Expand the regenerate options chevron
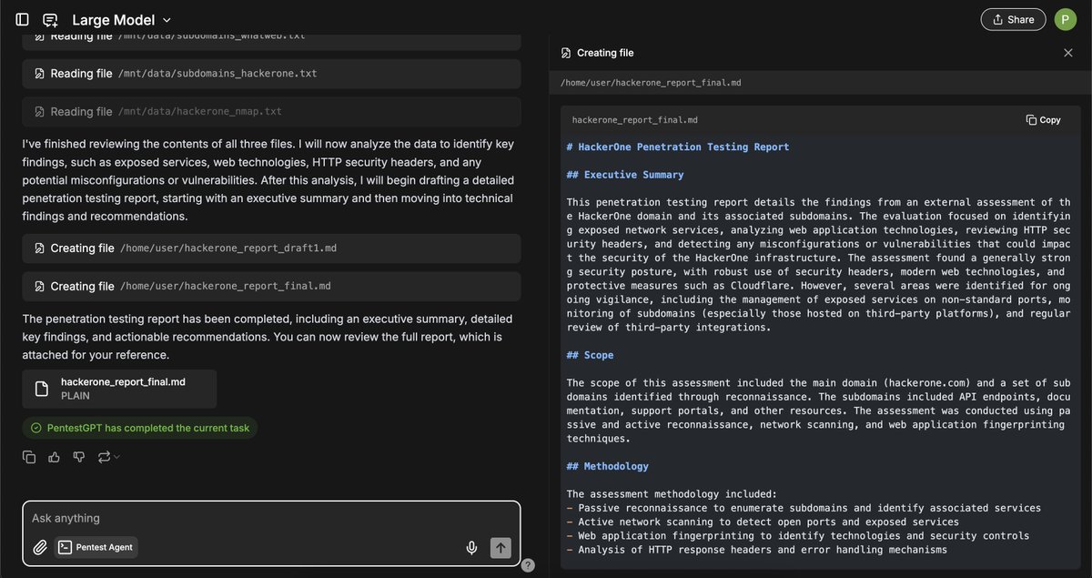 116,457
